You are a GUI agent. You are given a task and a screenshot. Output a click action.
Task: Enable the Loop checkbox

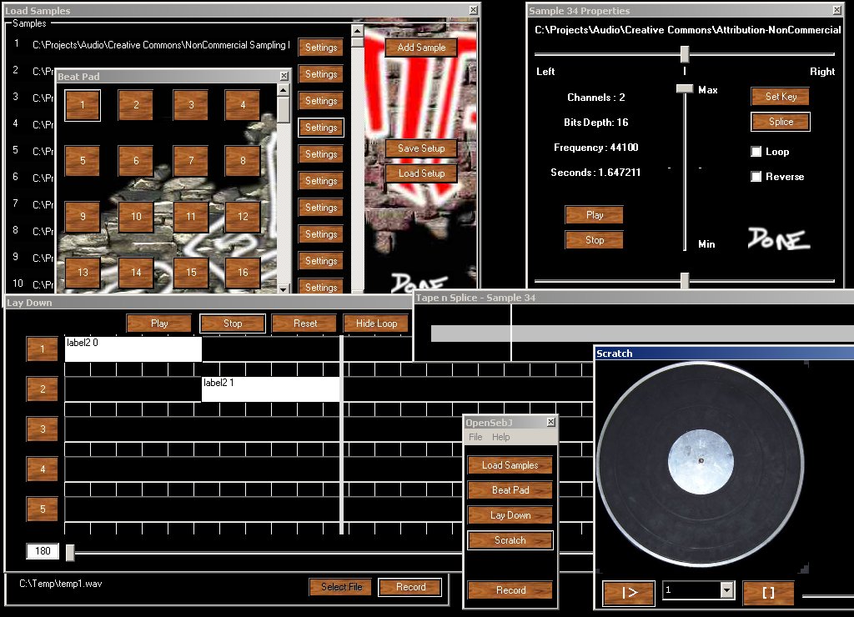pyautogui.click(x=756, y=152)
